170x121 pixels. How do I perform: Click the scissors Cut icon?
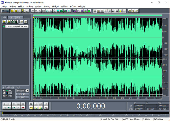pos(50,11)
